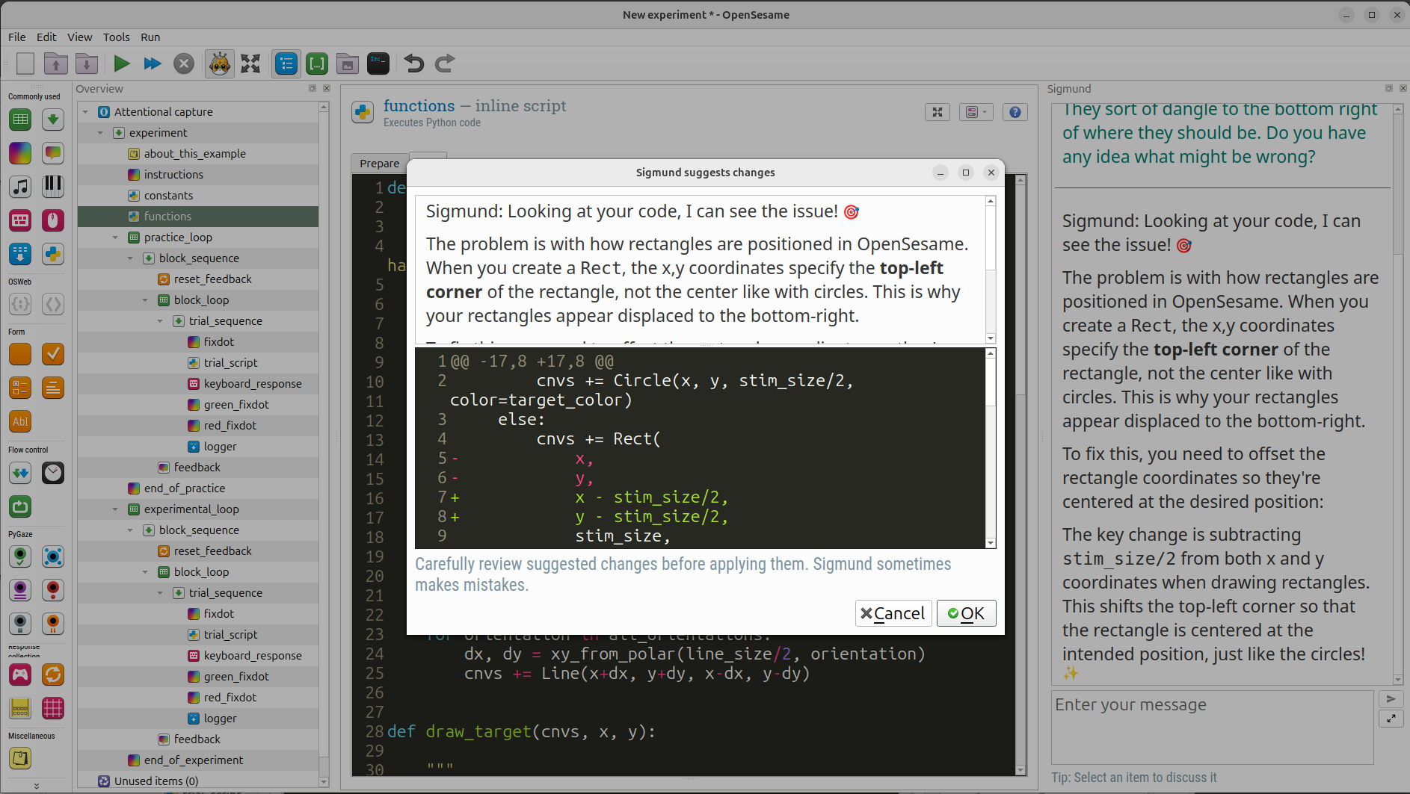Screen dimensions: 1410x794
Task: Select the loop item icon in toolbox
Action: click(20, 119)
